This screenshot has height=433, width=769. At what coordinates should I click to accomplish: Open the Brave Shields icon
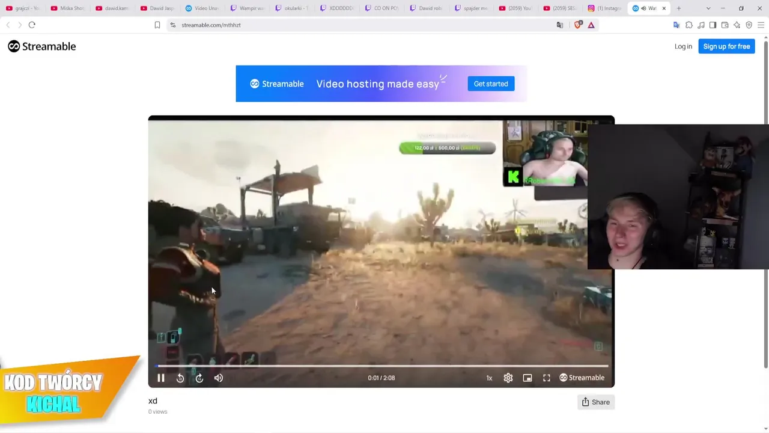tap(578, 25)
